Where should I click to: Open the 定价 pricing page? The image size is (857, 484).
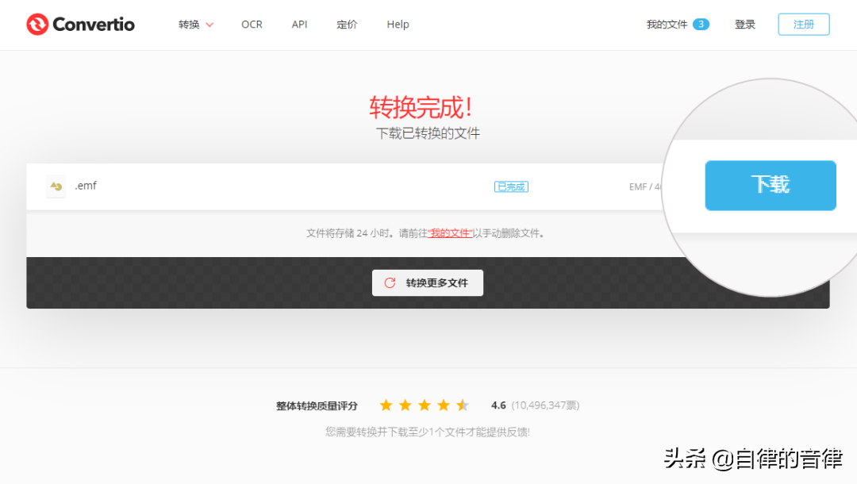coord(347,25)
